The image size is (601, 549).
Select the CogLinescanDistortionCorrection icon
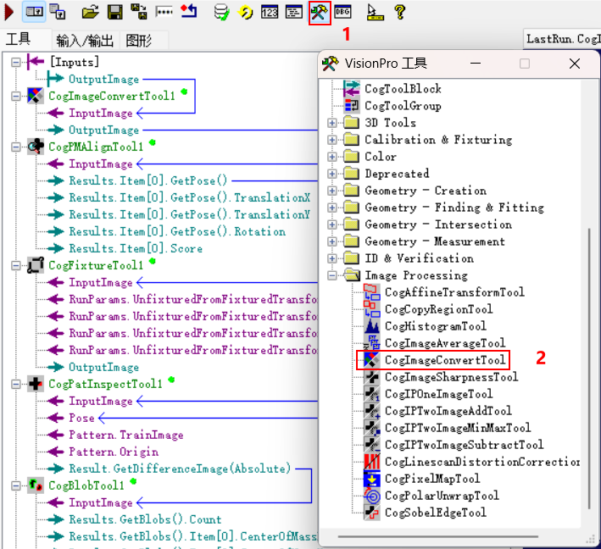click(x=372, y=462)
